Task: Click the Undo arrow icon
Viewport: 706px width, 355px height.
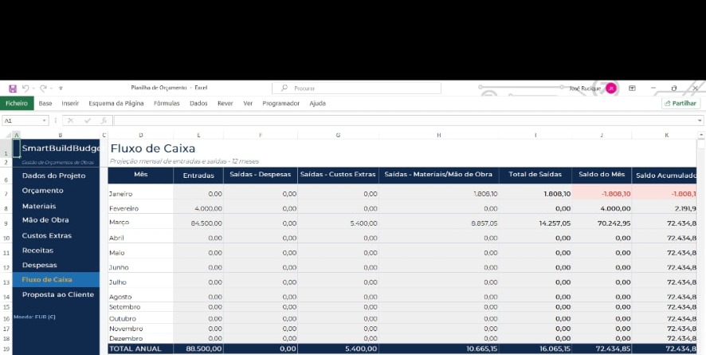Action: tap(25, 89)
